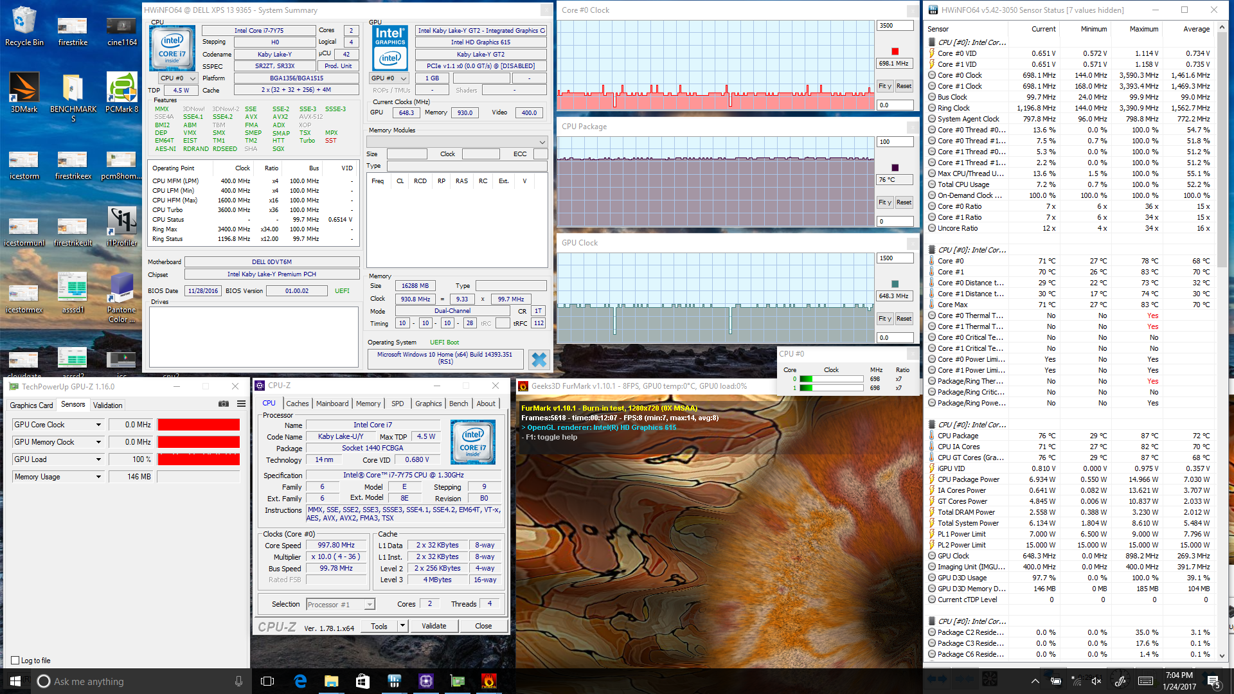This screenshot has height=694, width=1234.
Task: Click the GPU-Z screenshot camera icon
Action: (224, 404)
